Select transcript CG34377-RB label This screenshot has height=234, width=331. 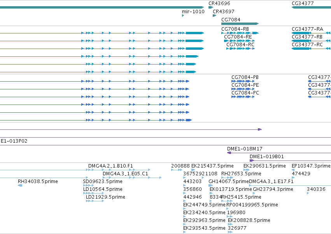click(307, 37)
